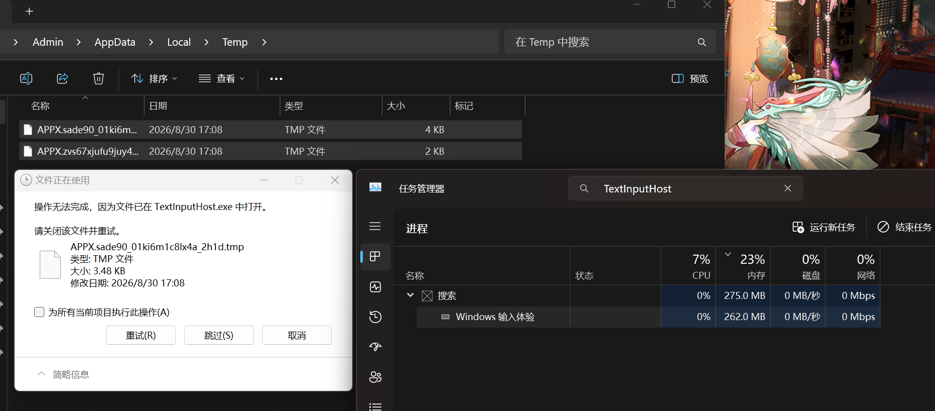Click the 取消 cancel button in dialog
This screenshot has width=935, height=411.
pyautogui.click(x=297, y=335)
